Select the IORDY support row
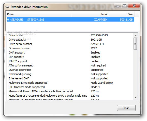Image resolution: width=147 pixels, height=121 pixels. [70, 61]
